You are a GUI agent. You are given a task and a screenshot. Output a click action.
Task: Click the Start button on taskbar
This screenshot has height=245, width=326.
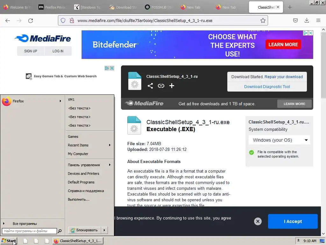(9, 241)
